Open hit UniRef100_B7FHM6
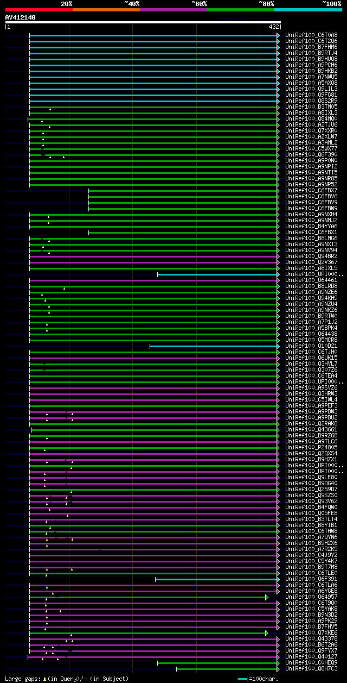The height and width of the screenshot is (683, 347). pyautogui.click(x=311, y=47)
